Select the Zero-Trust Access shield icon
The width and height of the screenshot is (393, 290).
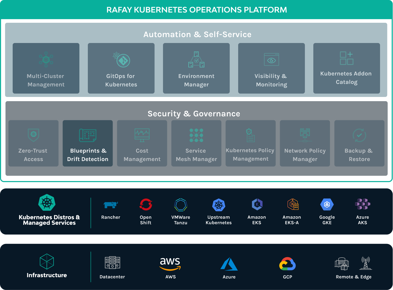pos(34,135)
